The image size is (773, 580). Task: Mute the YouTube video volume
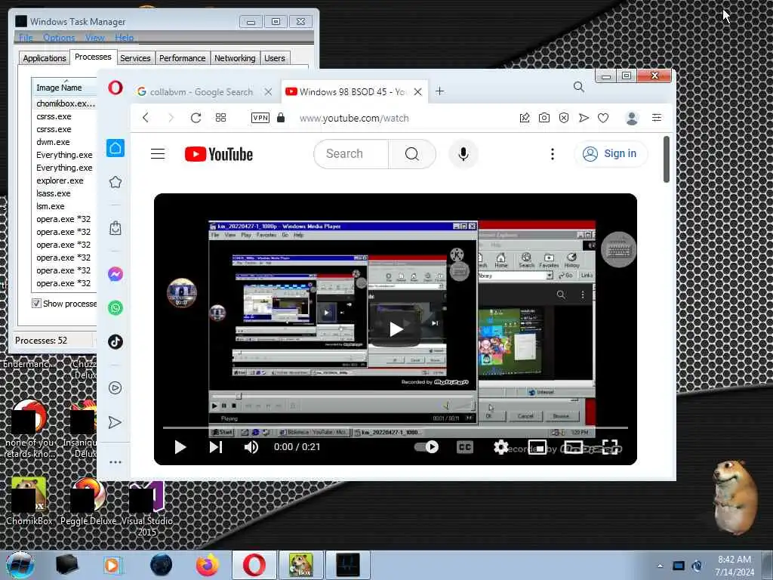(x=251, y=447)
